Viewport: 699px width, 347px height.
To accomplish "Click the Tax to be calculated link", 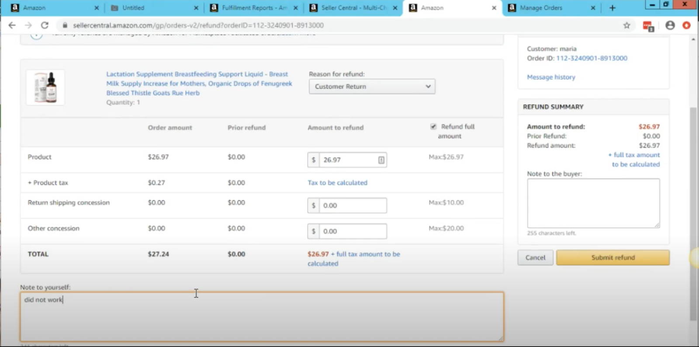I will tap(337, 183).
